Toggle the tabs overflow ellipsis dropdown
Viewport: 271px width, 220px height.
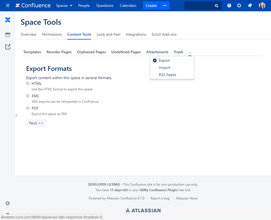190,52
